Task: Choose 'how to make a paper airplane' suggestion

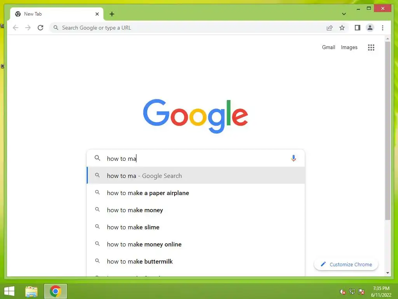Action: pos(196,193)
